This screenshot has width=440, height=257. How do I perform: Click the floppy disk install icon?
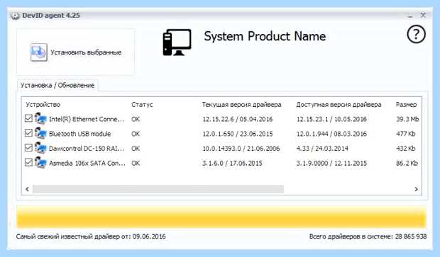coord(39,52)
